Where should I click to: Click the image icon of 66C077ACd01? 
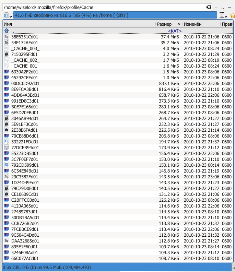7,258
